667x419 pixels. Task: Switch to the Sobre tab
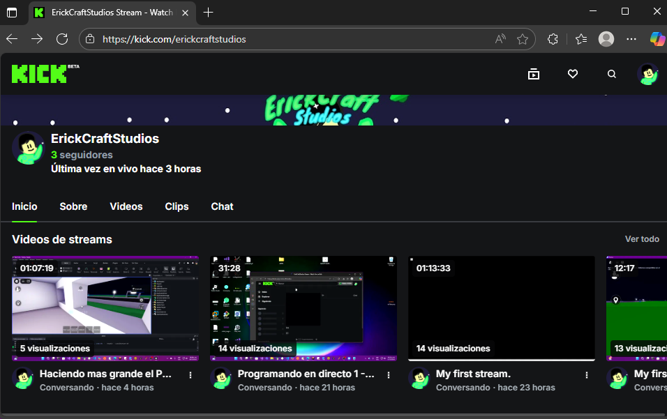click(73, 206)
